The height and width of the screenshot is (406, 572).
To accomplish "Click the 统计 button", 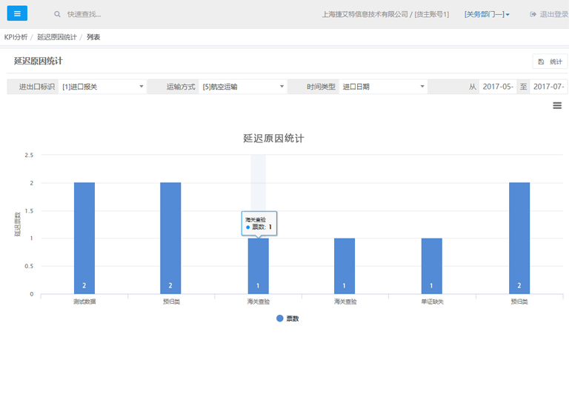I will (x=550, y=61).
